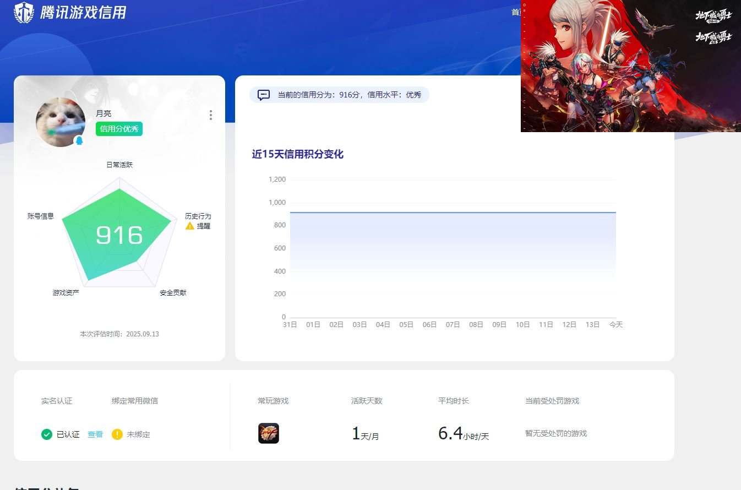Click the 常玩游戏 label
This screenshot has height=490, width=741.
coord(273,401)
